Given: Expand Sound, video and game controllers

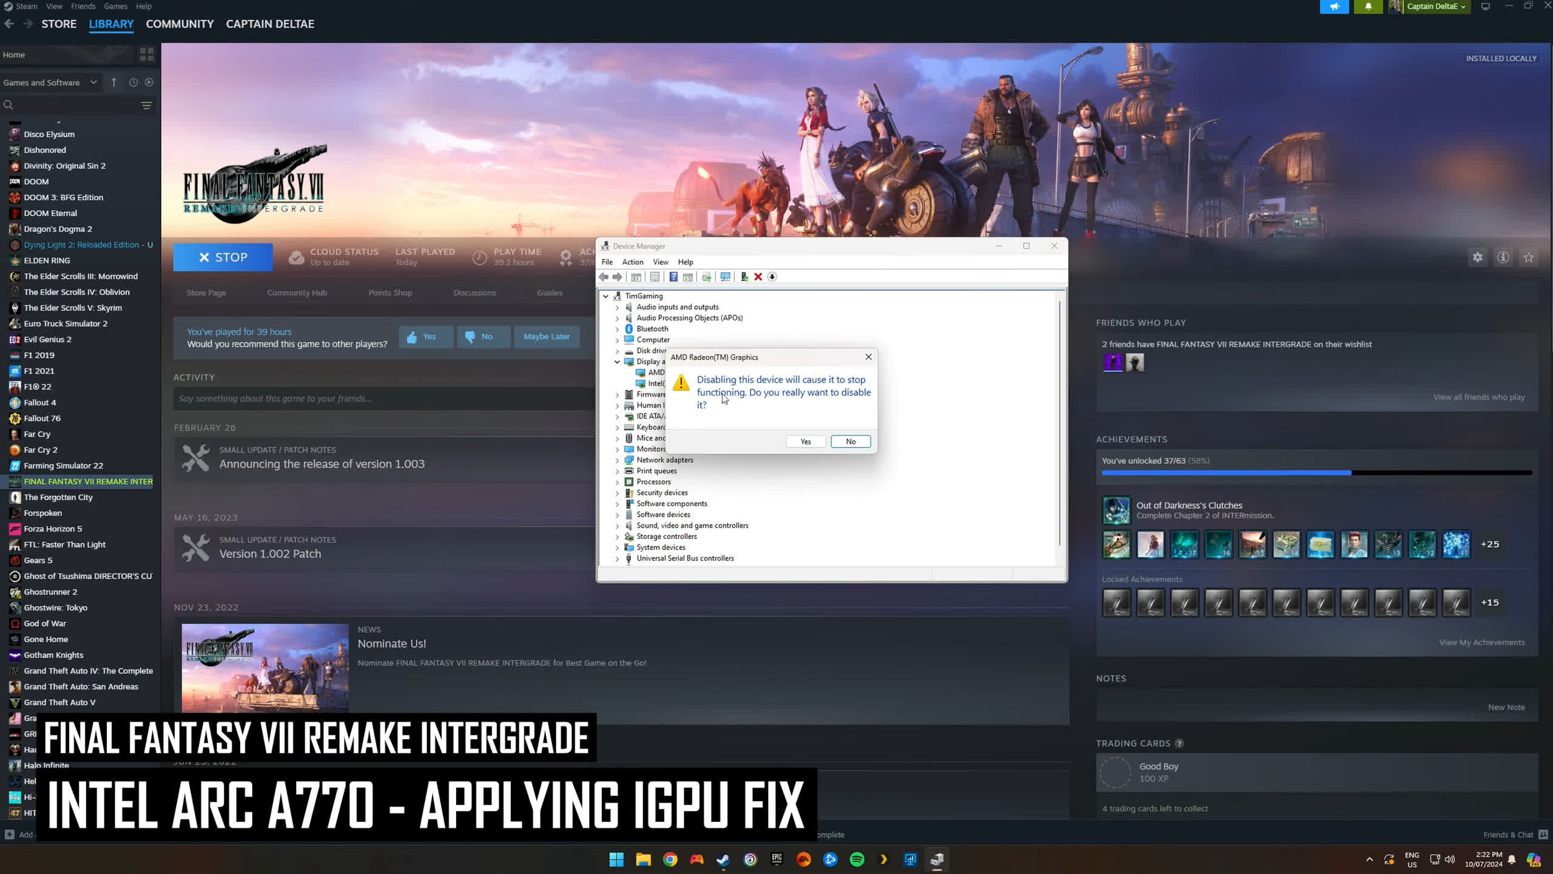Looking at the screenshot, I should 617,526.
